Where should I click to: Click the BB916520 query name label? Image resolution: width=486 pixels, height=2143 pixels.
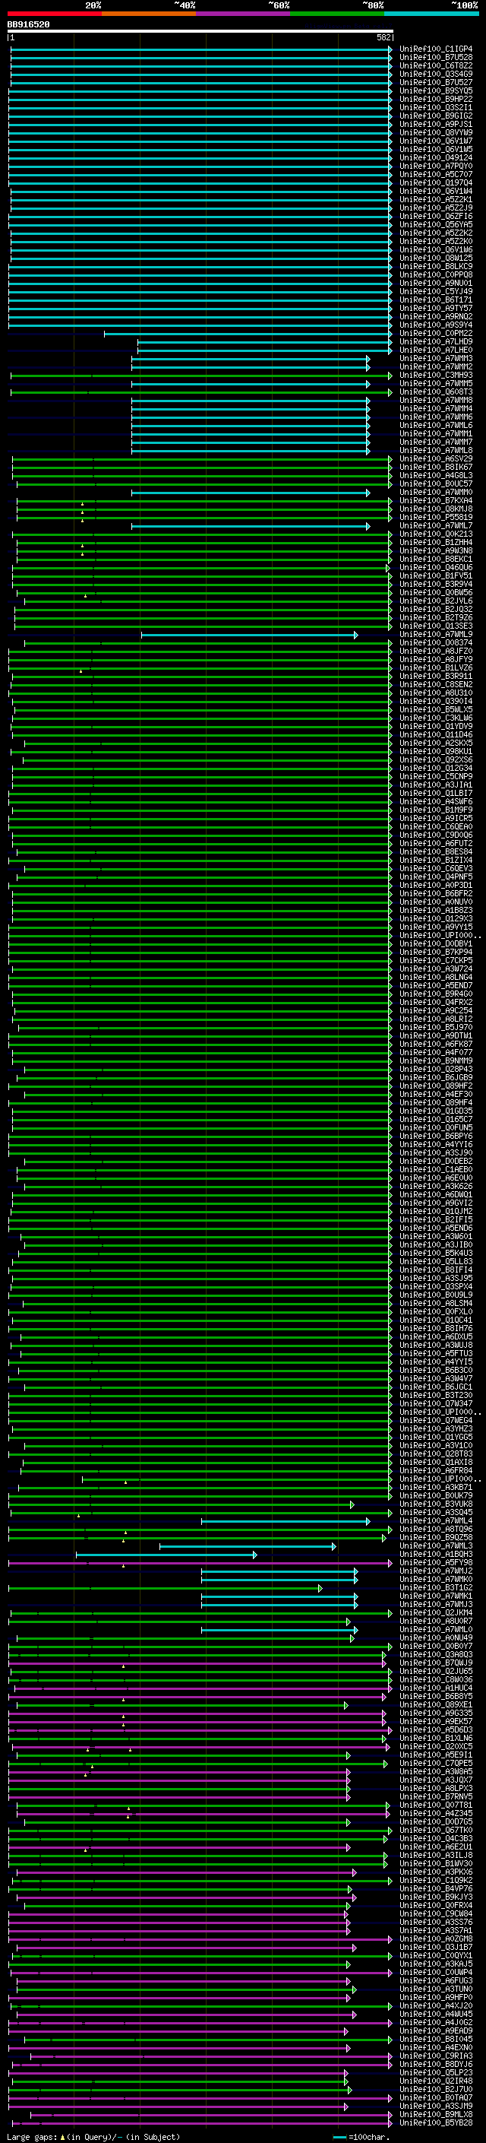(28, 25)
